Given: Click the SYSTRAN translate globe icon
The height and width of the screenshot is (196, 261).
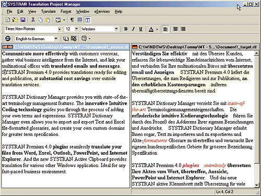Looking at the screenshot, I should 8,39.
